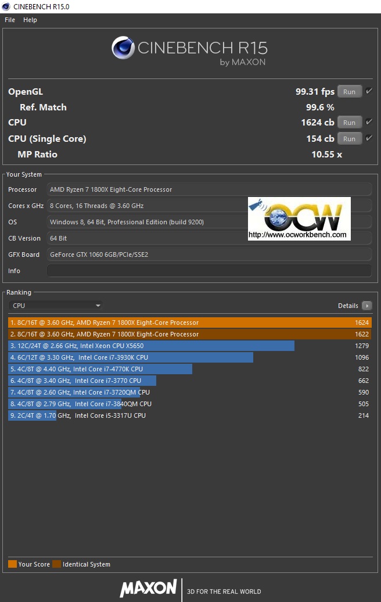Image resolution: width=381 pixels, height=602 pixels.
Task: Click the MAXON logo at bottom
Action: pos(149,588)
